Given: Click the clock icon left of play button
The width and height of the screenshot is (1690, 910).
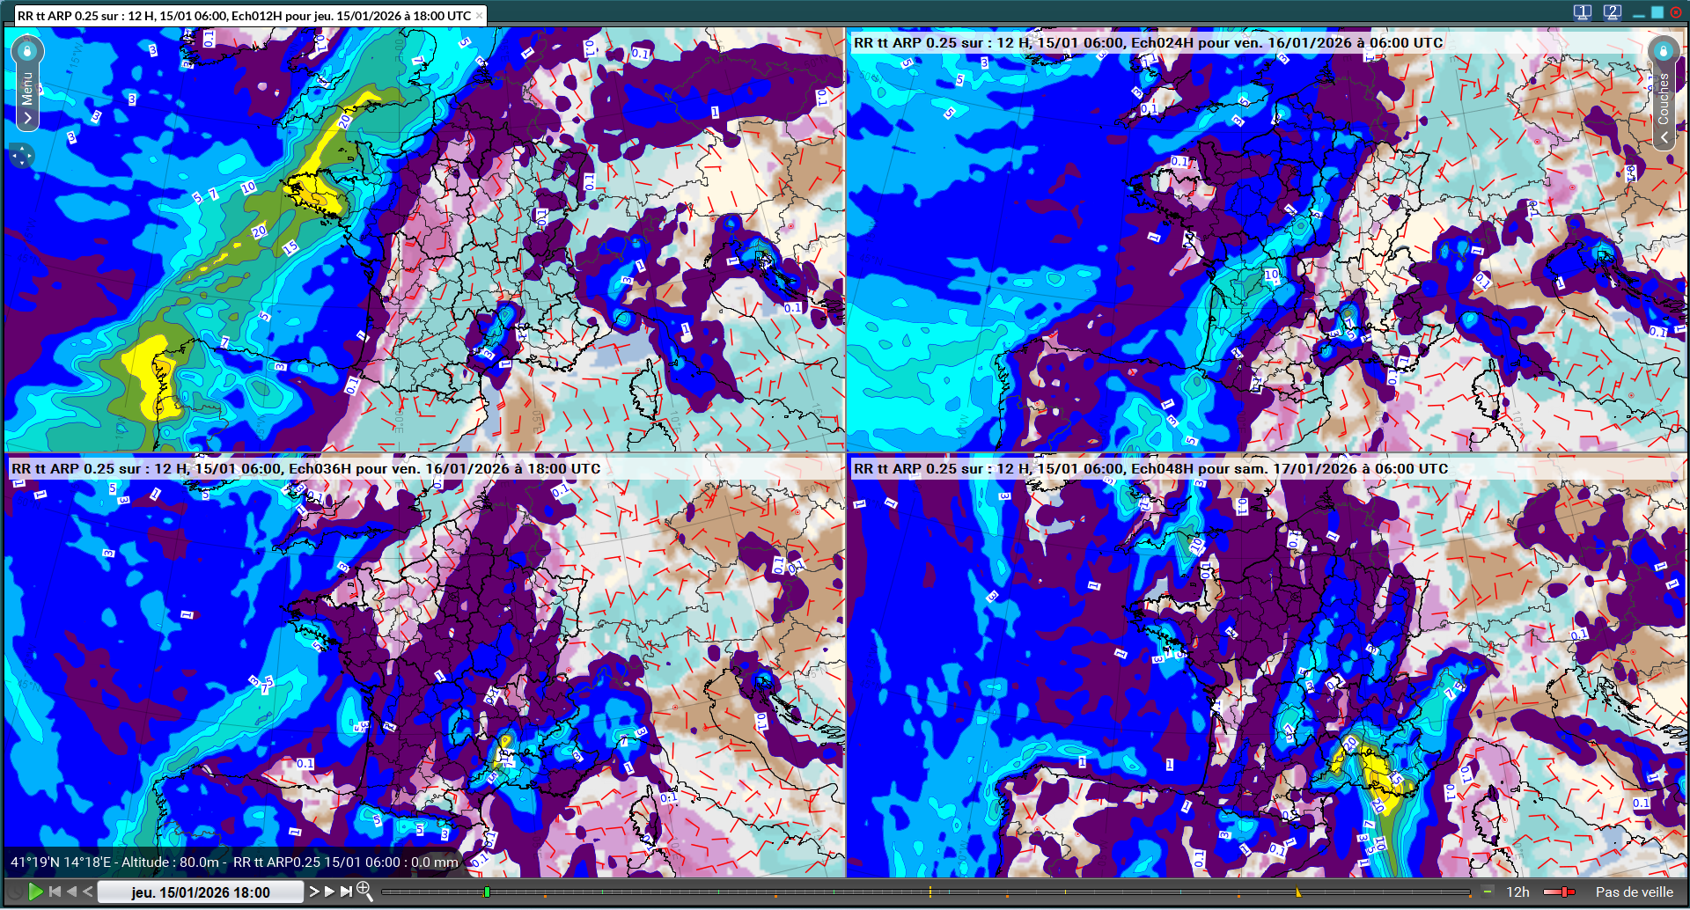Looking at the screenshot, I should pyautogui.click(x=15, y=892).
